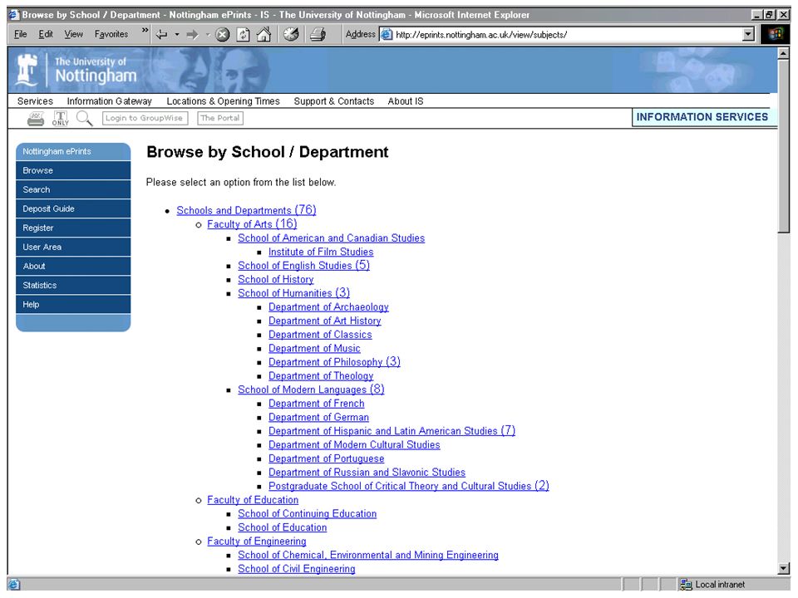Click the Login to GroupWise button
Image resolution: width=798 pixels, height=598 pixels.
click(145, 118)
